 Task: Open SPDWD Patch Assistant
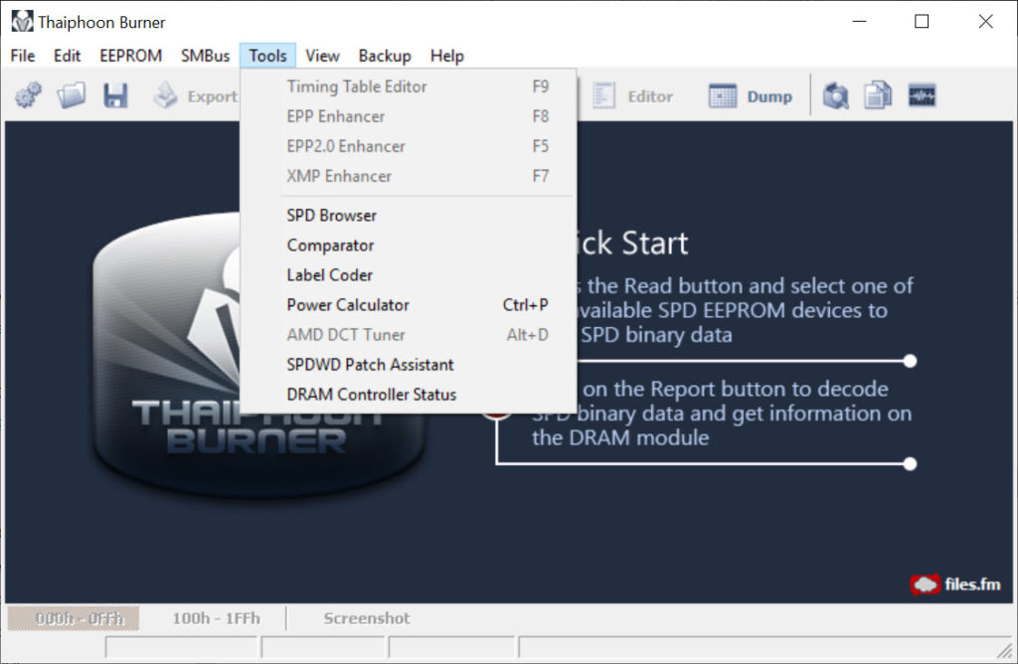pos(409,365)
